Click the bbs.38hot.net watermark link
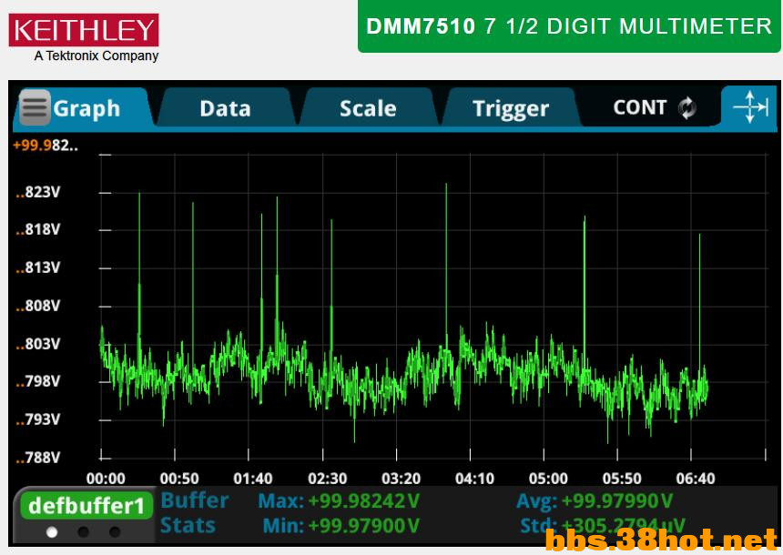 [661, 541]
